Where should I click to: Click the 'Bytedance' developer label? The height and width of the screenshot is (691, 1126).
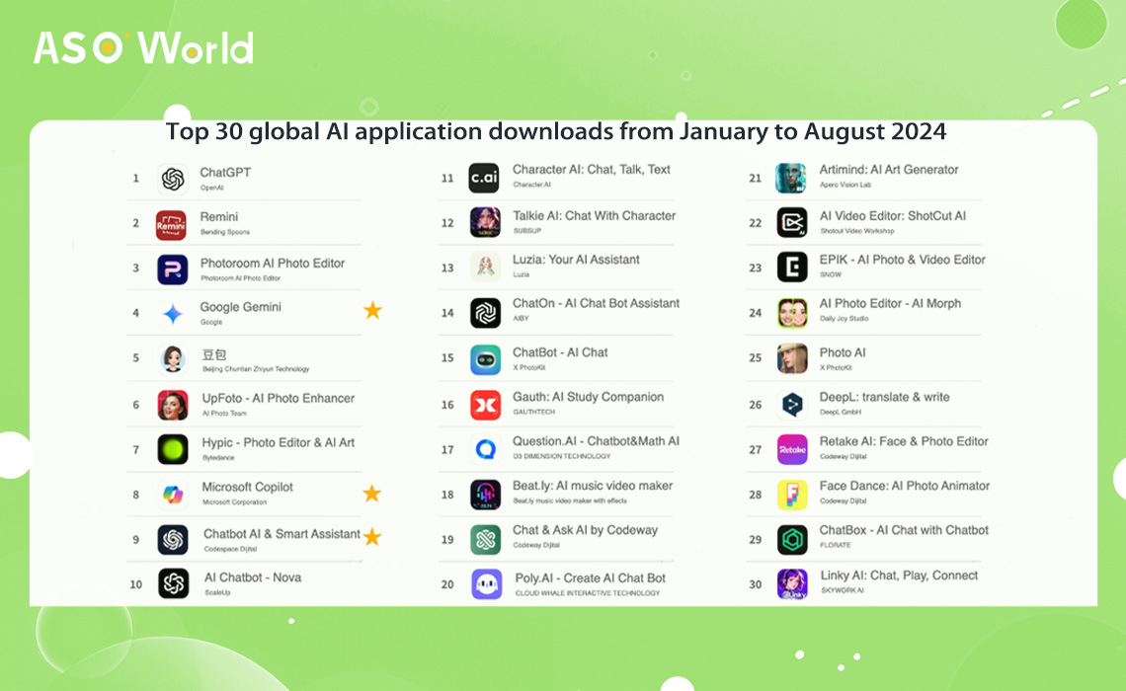point(218,458)
